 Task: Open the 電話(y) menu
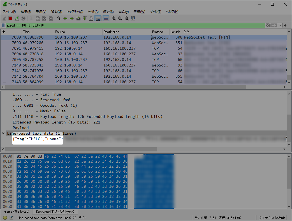(124, 11)
